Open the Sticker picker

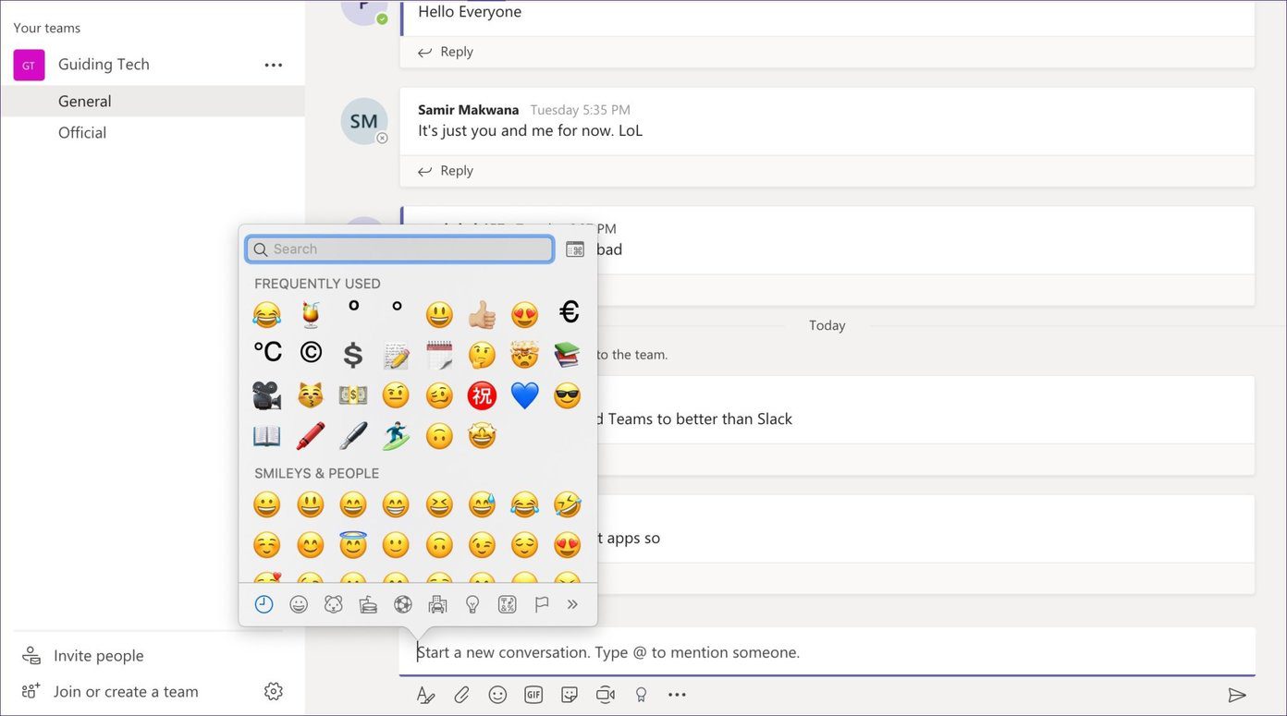(x=570, y=695)
